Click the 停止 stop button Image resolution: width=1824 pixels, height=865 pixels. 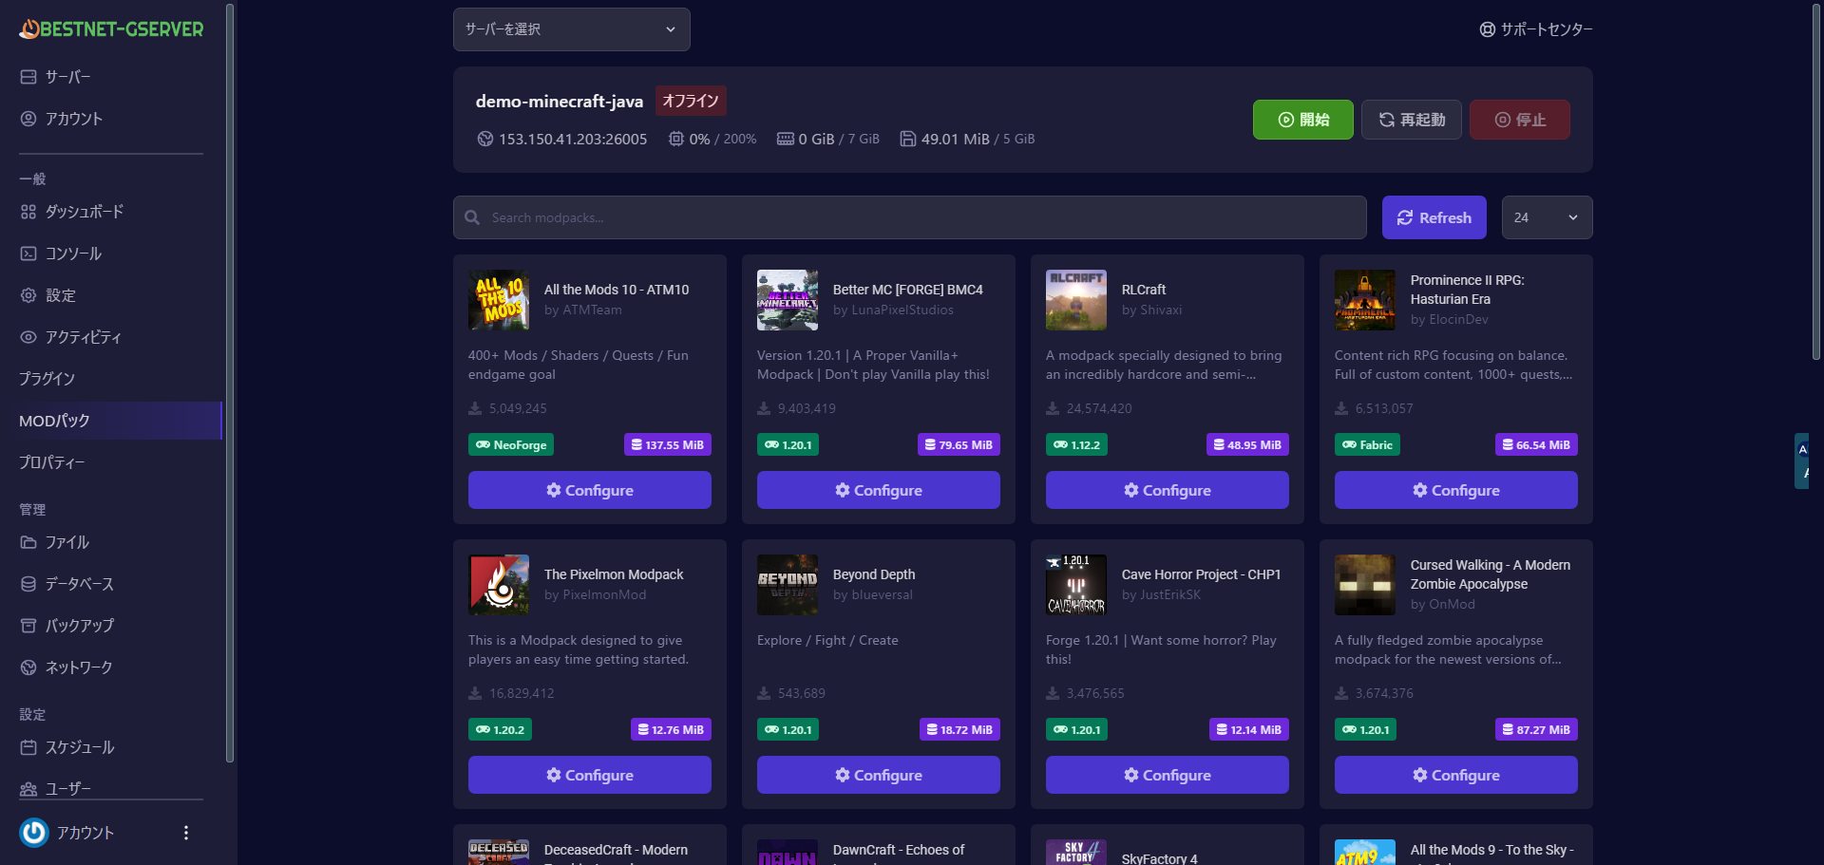pyautogui.click(x=1520, y=120)
